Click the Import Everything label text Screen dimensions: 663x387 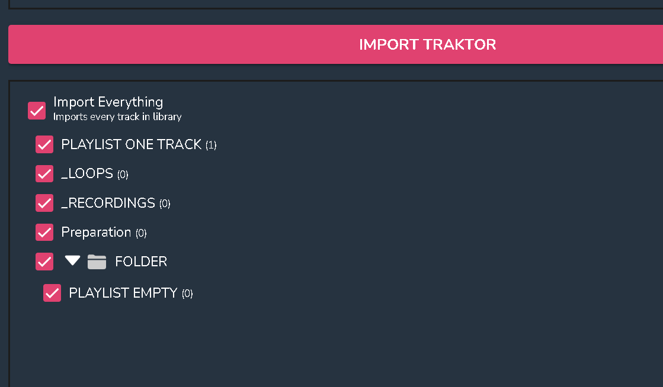(x=108, y=102)
